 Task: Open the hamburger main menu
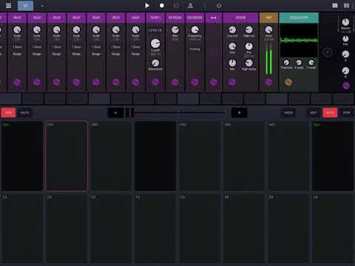click(8, 5)
